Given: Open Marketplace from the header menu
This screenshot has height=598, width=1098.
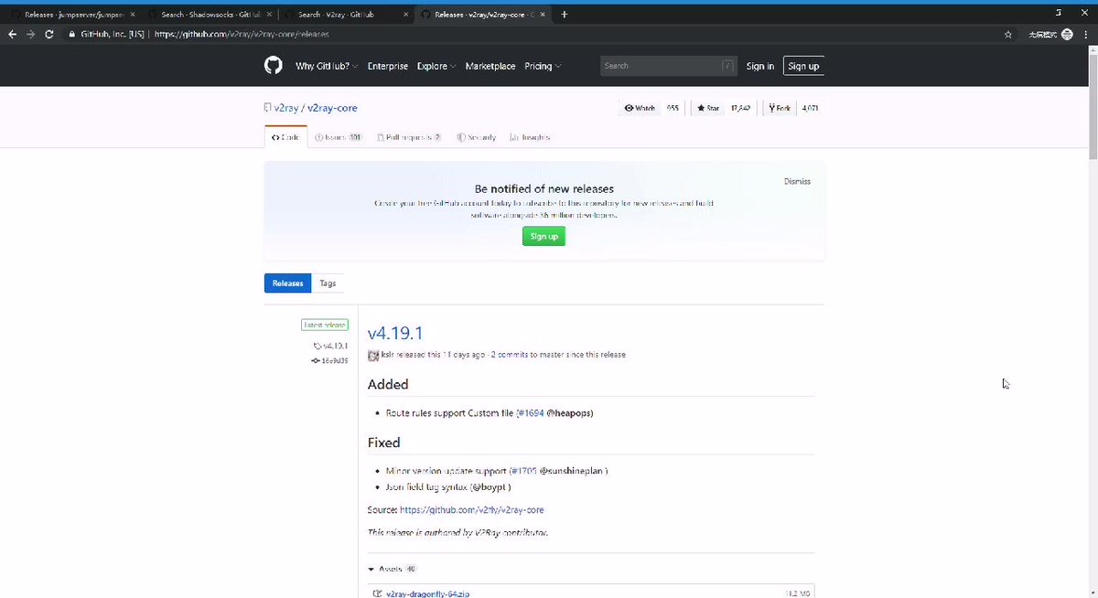Looking at the screenshot, I should [x=490, y=66].
